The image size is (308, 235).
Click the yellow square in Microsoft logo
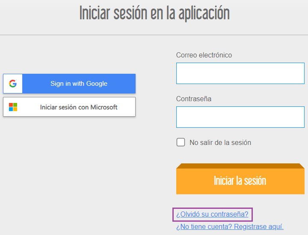tap(15, 109)
